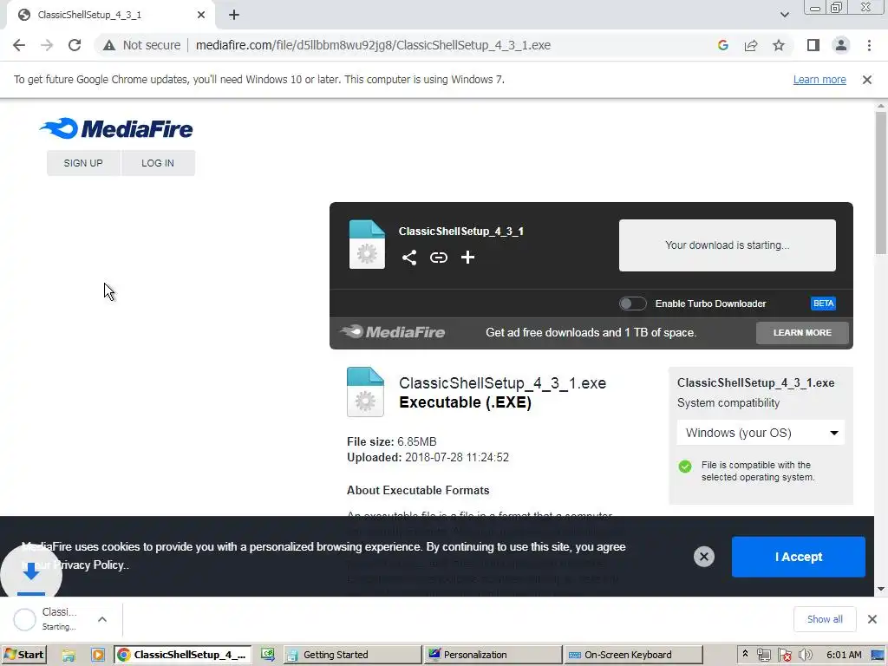888x666 pixels.
Task: Enable the Turbo Downloader toggle
Action: (x=632, y=304)
